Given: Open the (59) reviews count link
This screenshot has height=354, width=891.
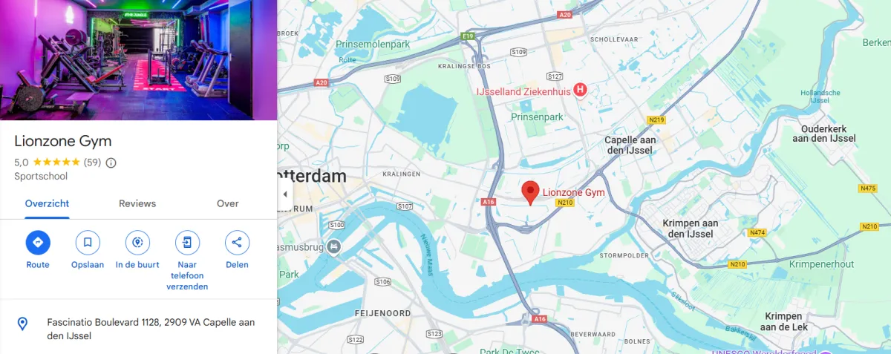Looking at the screenshot, I should (92, 162).
